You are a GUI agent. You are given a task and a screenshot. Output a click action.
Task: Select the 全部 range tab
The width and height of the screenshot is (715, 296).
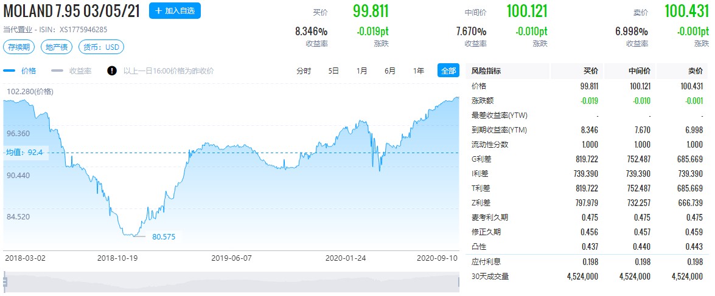tap(448, 71)
